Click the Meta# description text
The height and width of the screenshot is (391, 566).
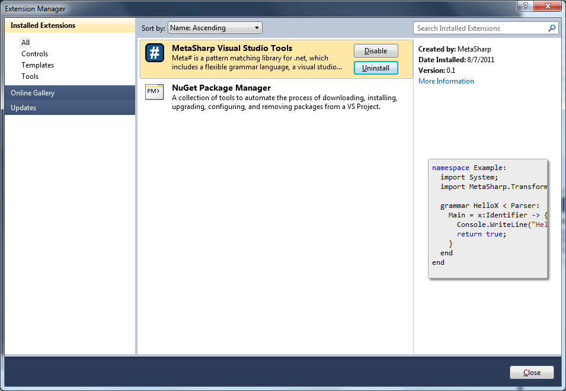pyautogui.click(x=257, y=62)
